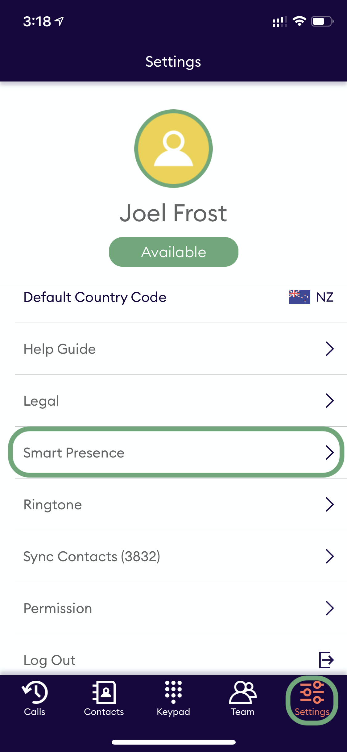Viewport: 347px width, 752px height.
Task: Expand the Help Guide chevron
Action: tap(329, 349)
